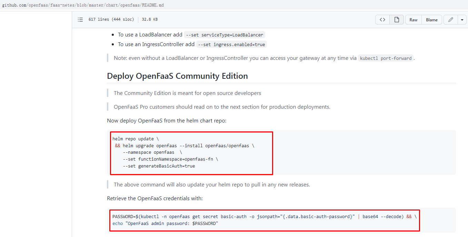Click the kubectl port-forward inline code
The image size is (468, 237).
pyautogui.click(x=386, y=58)
